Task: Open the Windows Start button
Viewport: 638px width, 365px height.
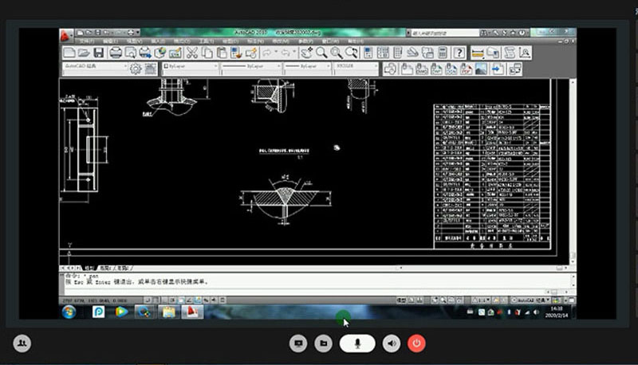Action: [69, 311]
